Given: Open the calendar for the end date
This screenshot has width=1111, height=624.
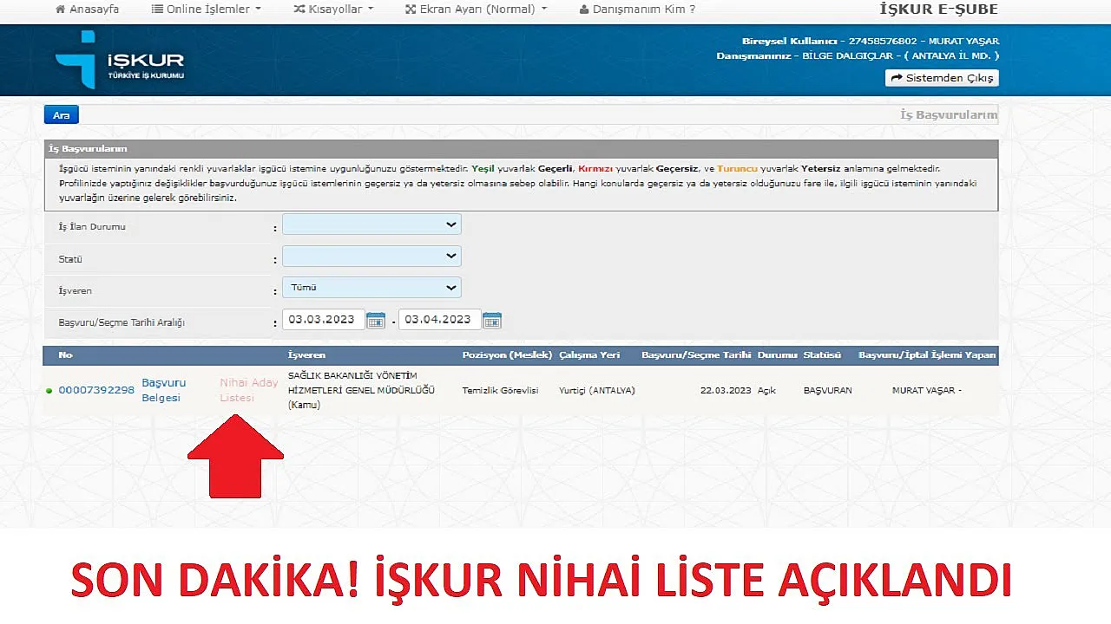Looking at the screenshot, I should point(491,320).
